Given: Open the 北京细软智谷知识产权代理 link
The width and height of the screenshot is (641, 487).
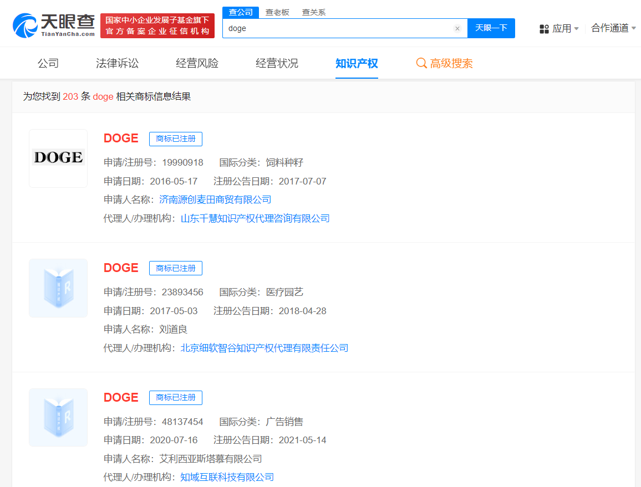Looking at the screenshot, I should click(264, 347).
